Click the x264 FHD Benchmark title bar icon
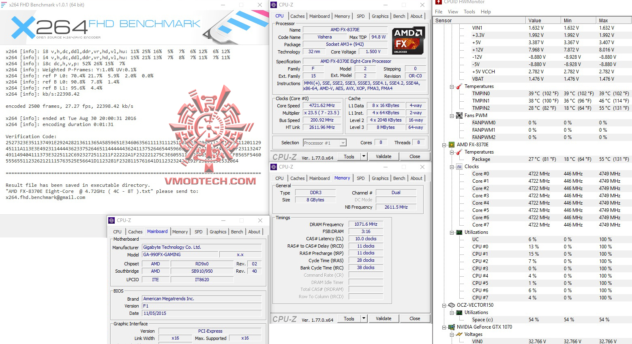 (5, 4)
